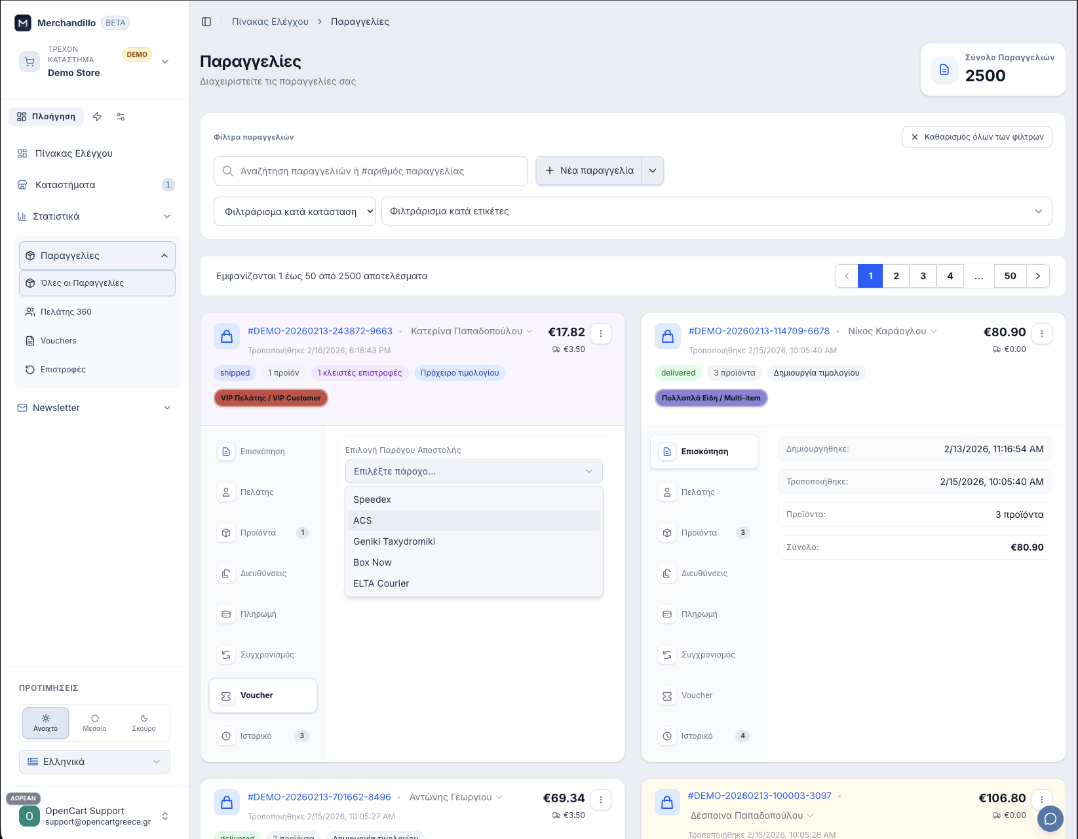Open Ιστορικό tab in order 243872-9663

[263, 736]
